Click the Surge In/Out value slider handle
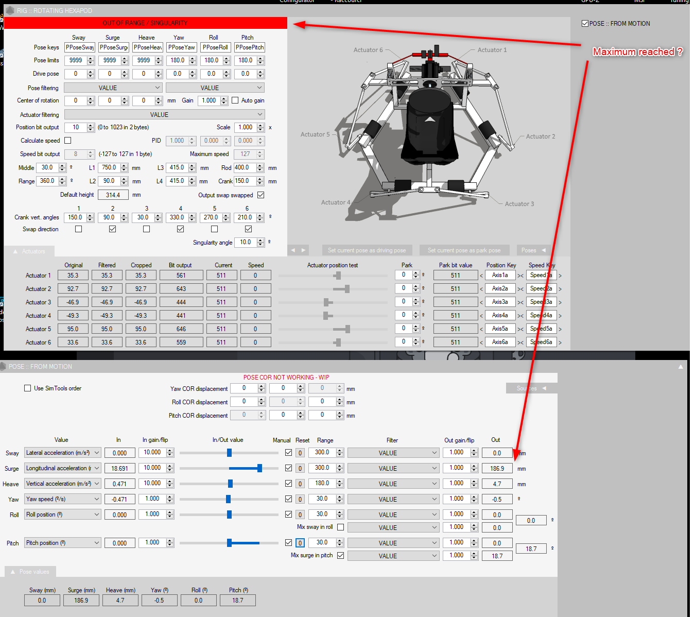 click(259, 468)
